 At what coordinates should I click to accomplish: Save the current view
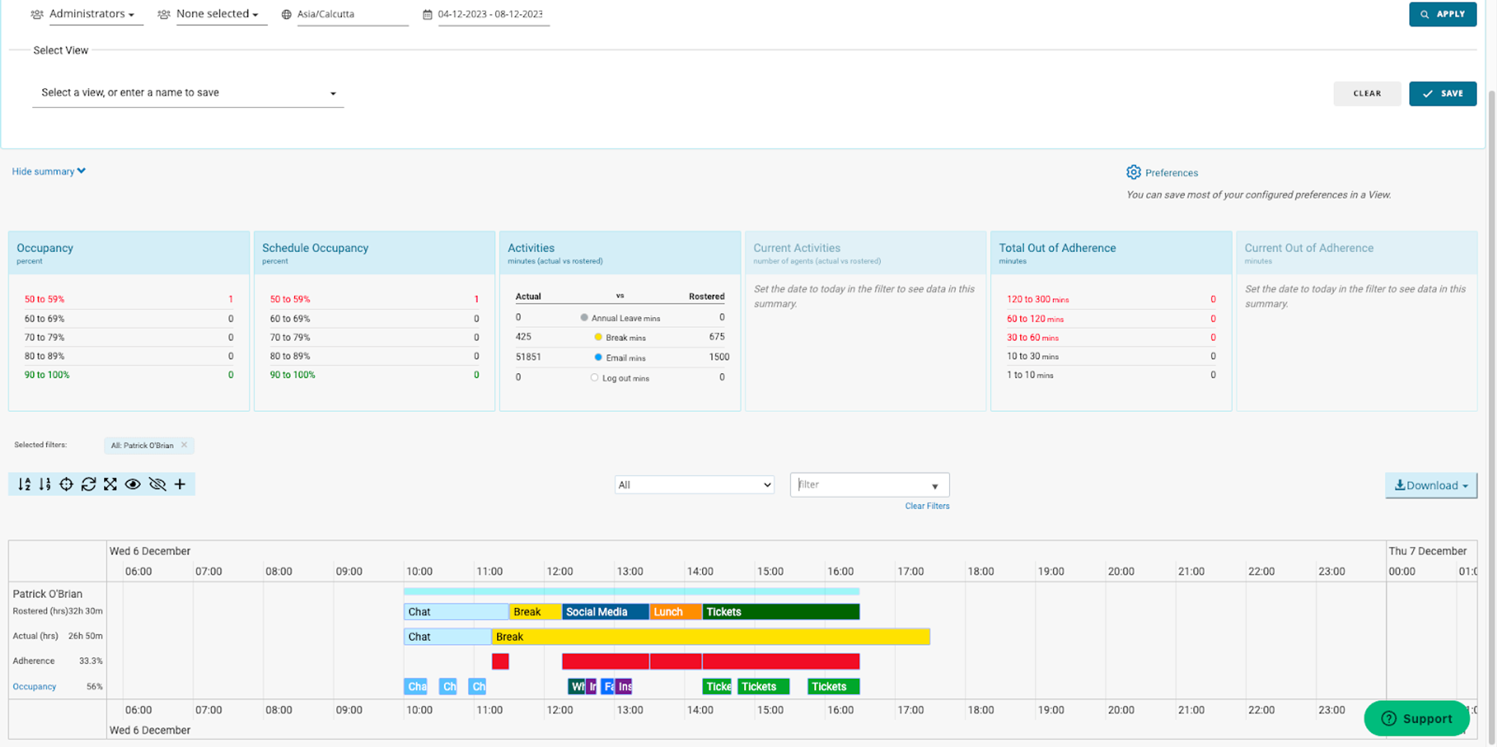point(1442,93)
